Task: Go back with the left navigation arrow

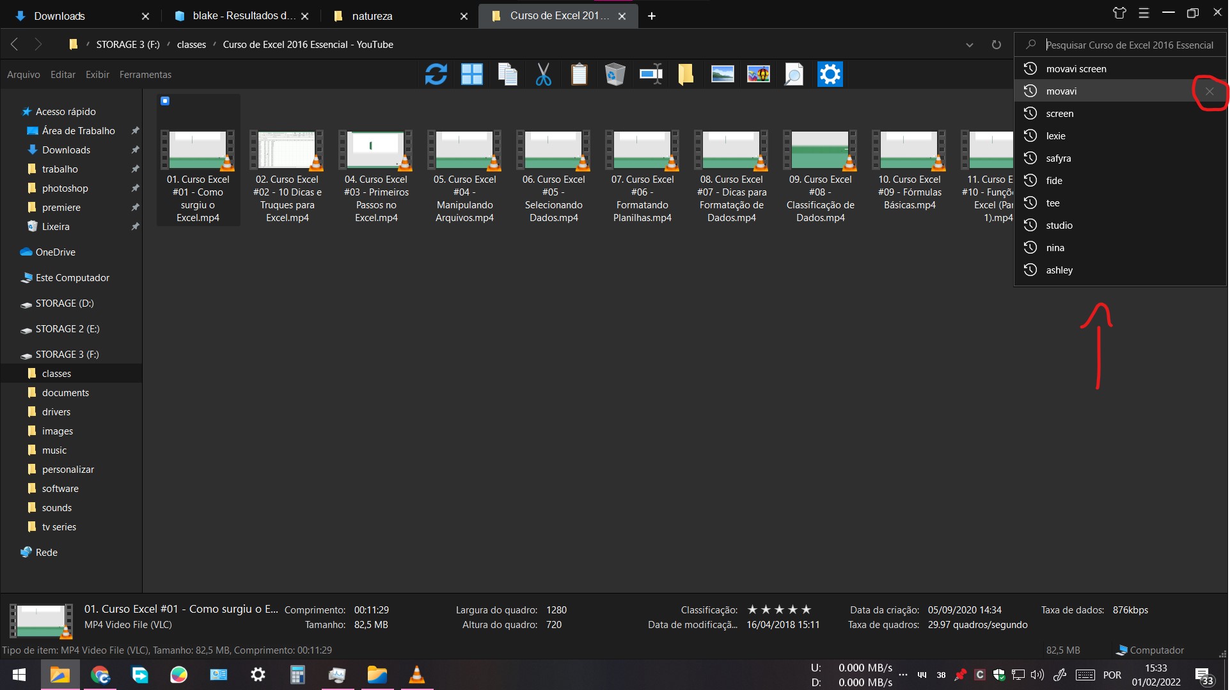Action: [x=15, y=44]
